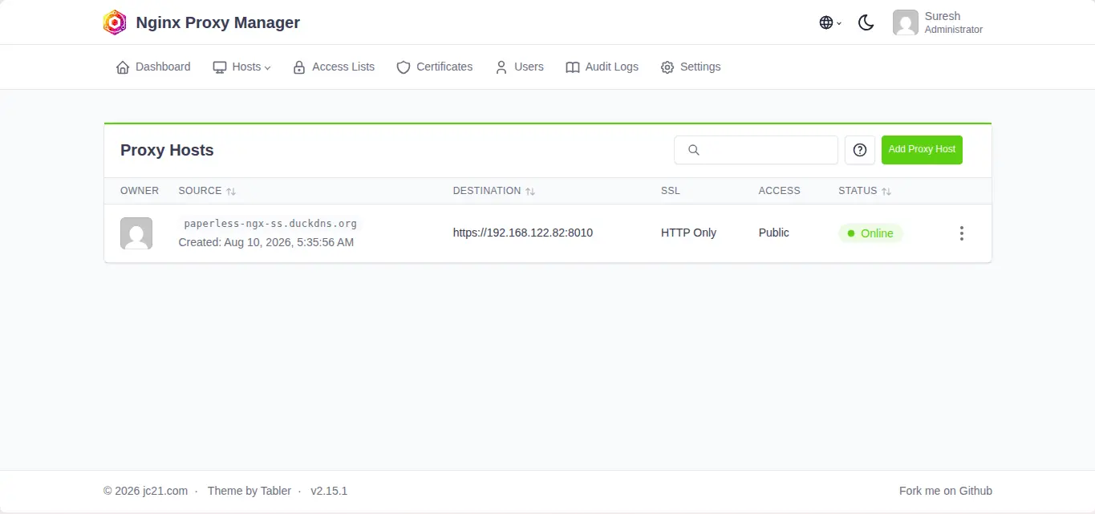Navigate to the Users page
This screenshot has height=514, width=1095.
[x=519, y=67]
